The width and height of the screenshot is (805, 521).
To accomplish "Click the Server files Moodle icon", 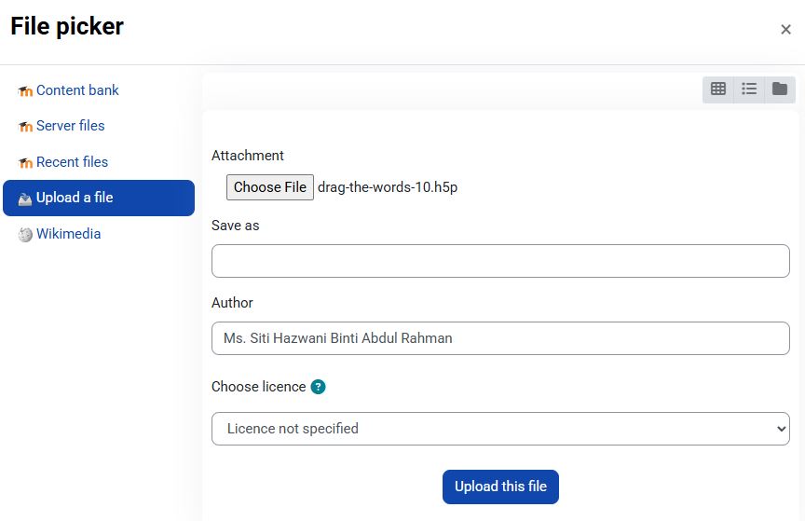I will (25, 127).
